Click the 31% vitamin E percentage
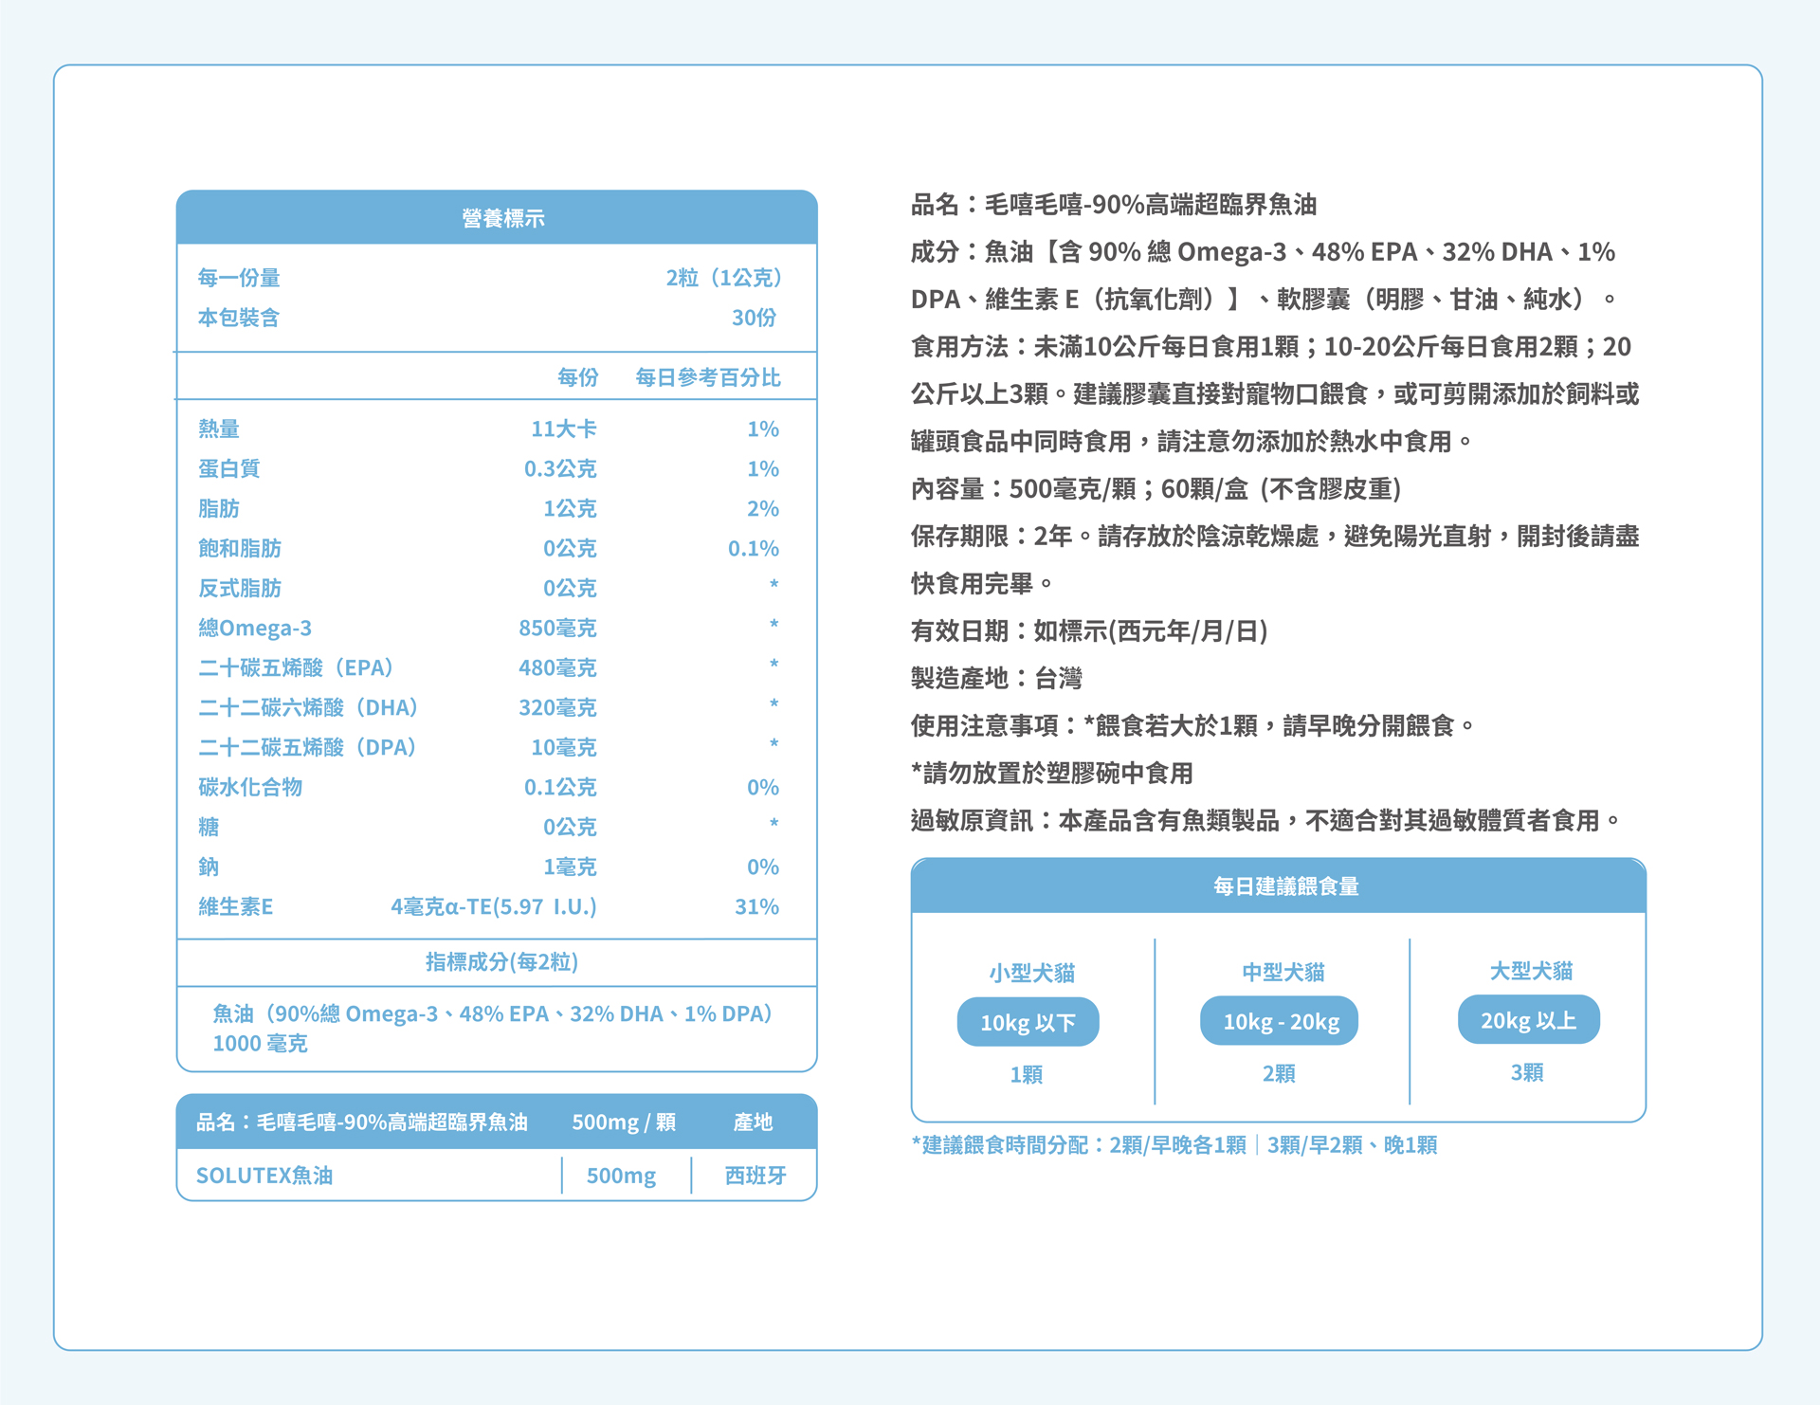Viewport: 1820px width, 1405px height. (756, 906)
